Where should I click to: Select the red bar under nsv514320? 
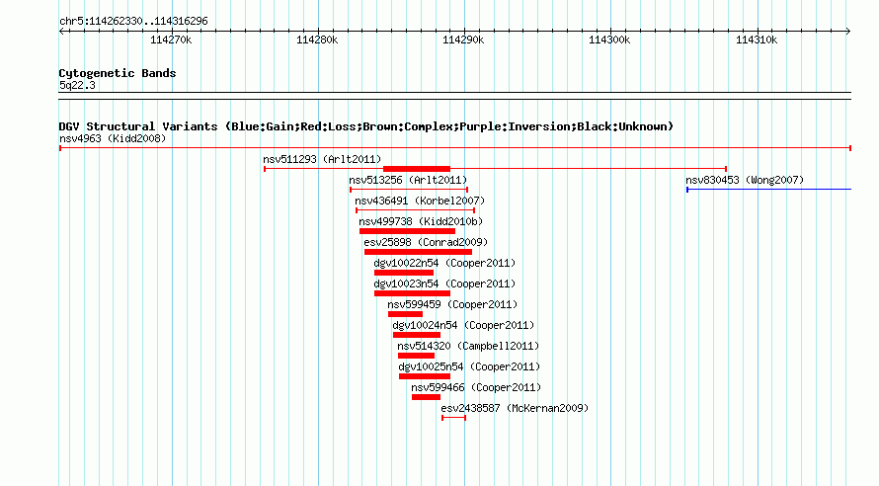coord(416,356)
